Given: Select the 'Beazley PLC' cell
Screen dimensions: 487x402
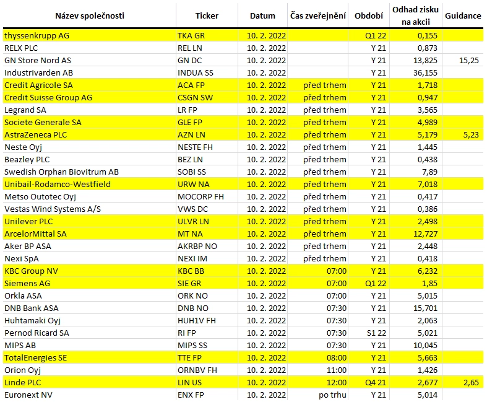Looking at the screenshot, I should point(90,159).
